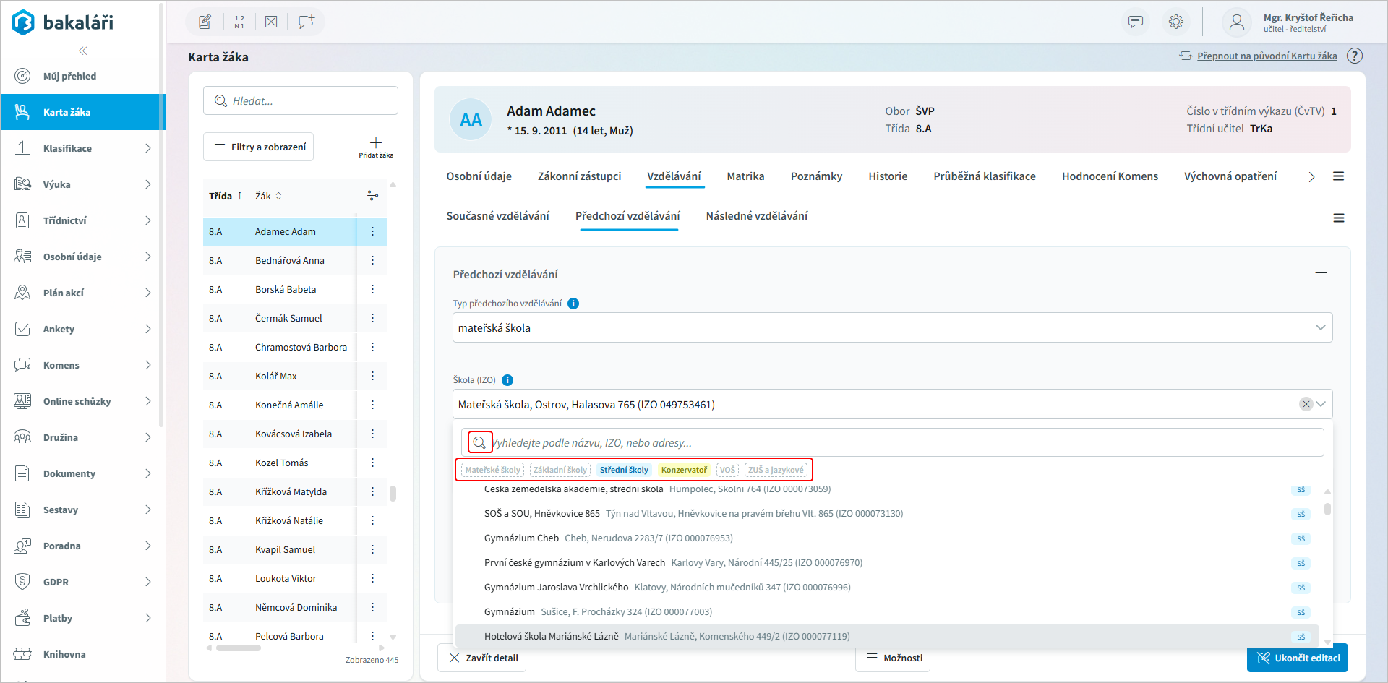Toggle the Mateřské školy filter chip
Viewport: 1388px width, 683px height.
click(492, 470)
